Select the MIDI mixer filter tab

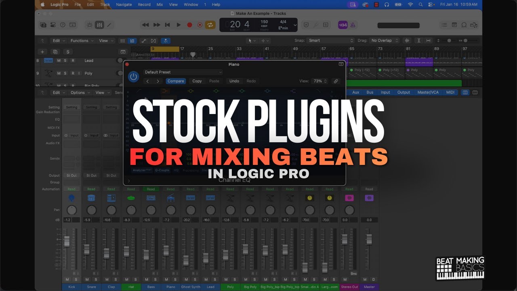(x=450, y=93)
